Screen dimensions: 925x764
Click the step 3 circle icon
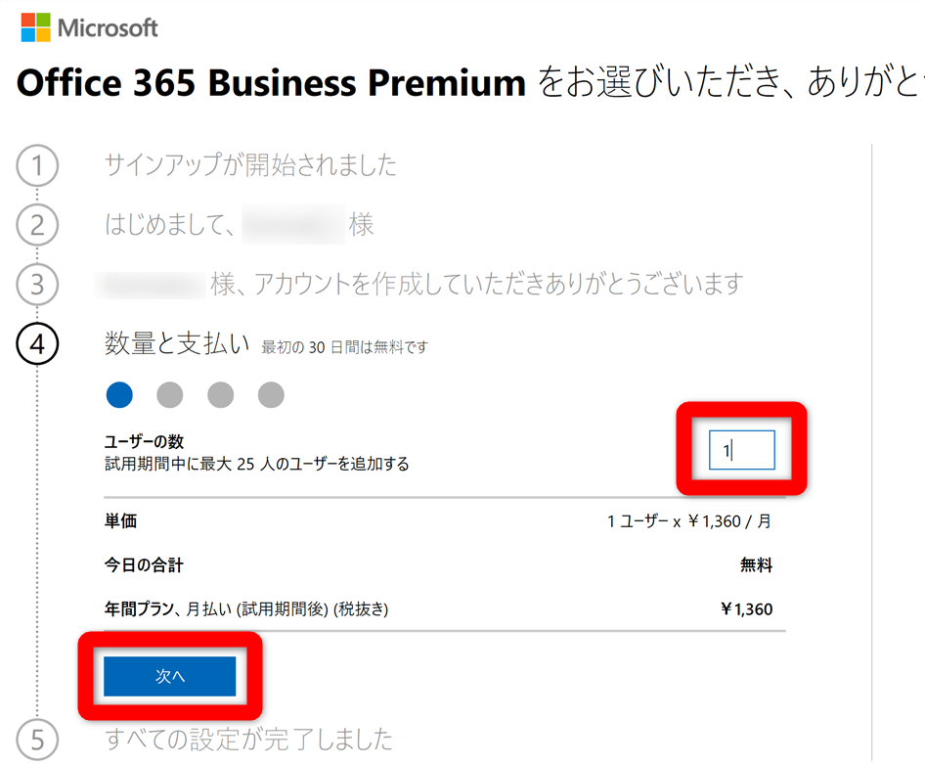coord(37,285)
